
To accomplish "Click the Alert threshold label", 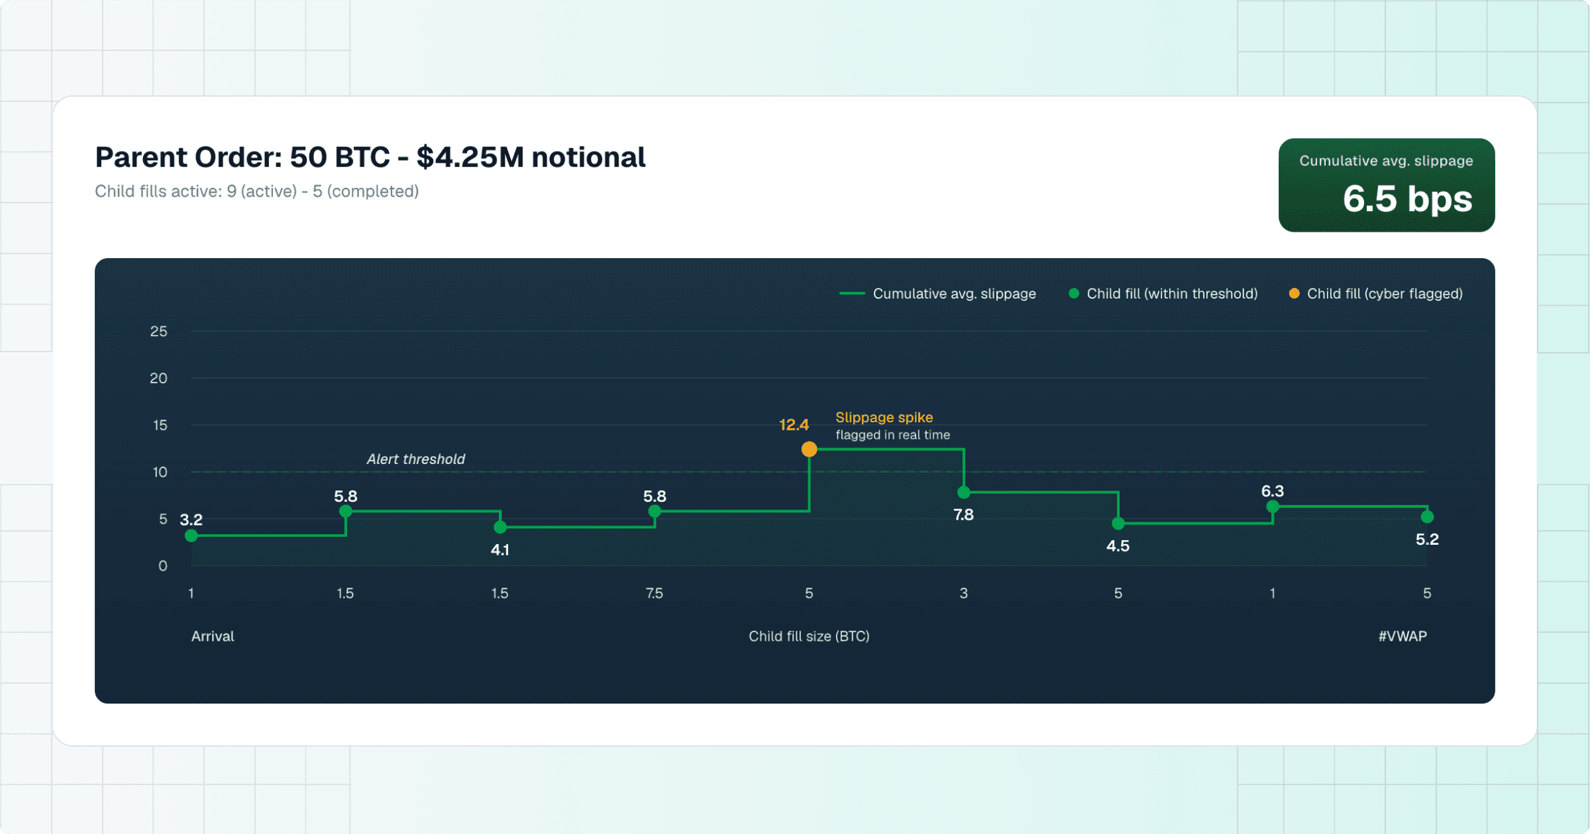I will [x=415, y=459].
